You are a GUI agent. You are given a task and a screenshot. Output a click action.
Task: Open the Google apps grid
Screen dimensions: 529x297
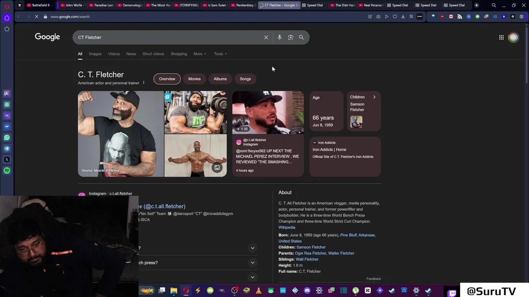tap(501, 38)
